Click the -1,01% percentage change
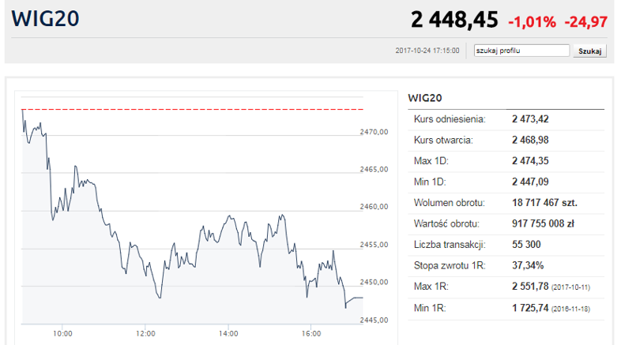Screen dimensions: 621x345 coord(532,21)
